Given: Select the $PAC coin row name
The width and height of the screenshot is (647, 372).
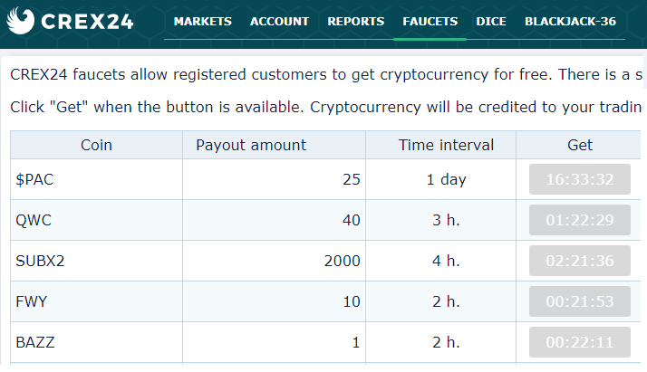Looking at the screenshot, I should pos(35,179).
